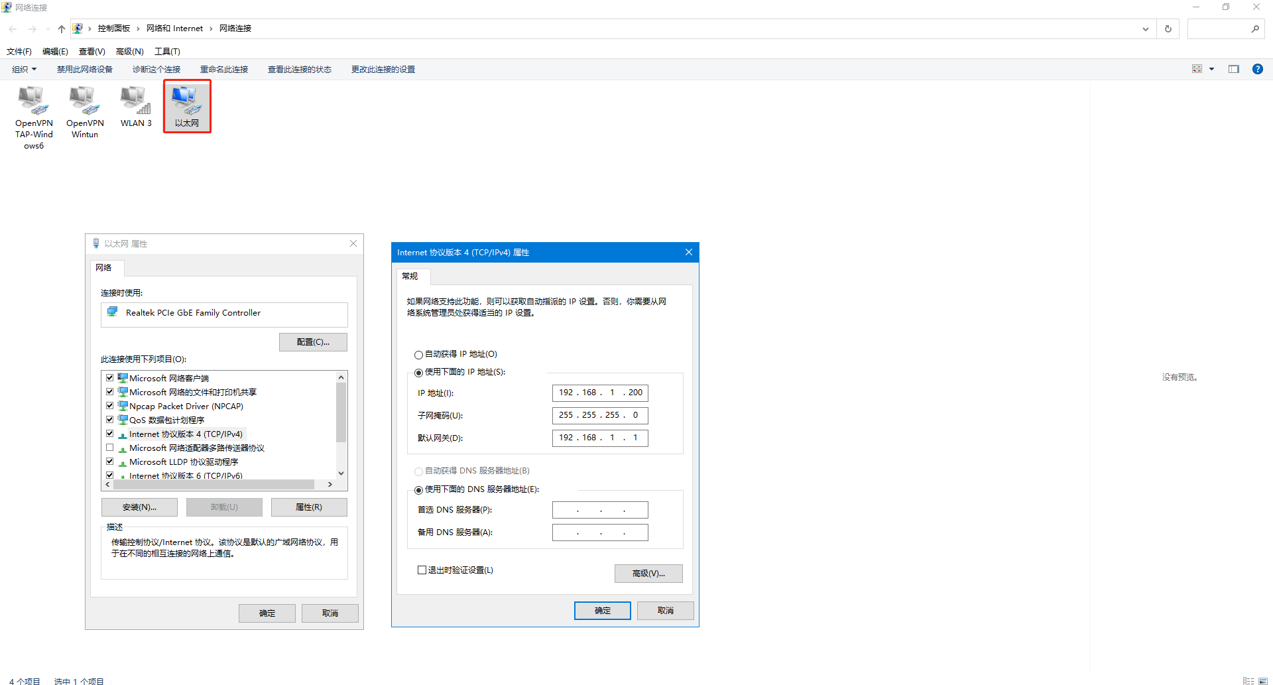Click the refresh icon next to address bar
Screen dimensions: 1273x685
[x=1168, y=29]
